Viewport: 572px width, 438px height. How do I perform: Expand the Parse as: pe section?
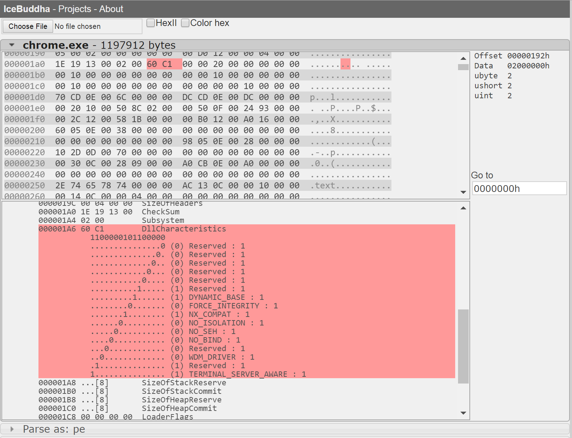pos(12,429)
